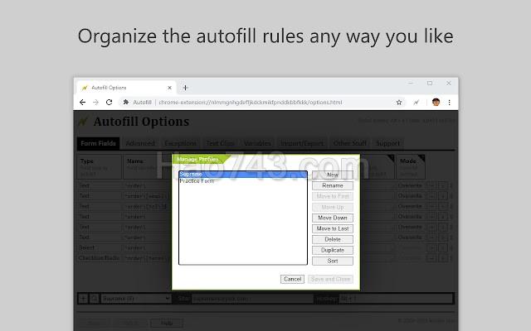Click the add rule plus icon

pyautogui.click(x=83, y=299)
